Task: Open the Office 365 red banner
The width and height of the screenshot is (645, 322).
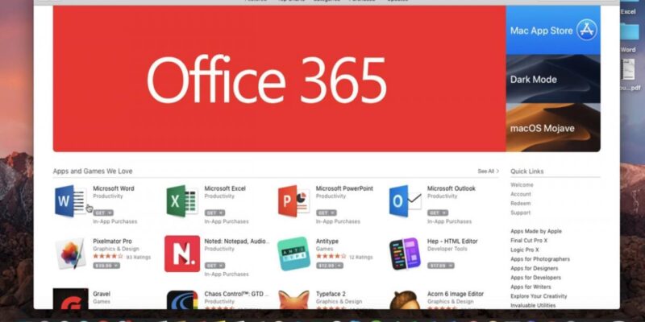Action: coord(279,78)
